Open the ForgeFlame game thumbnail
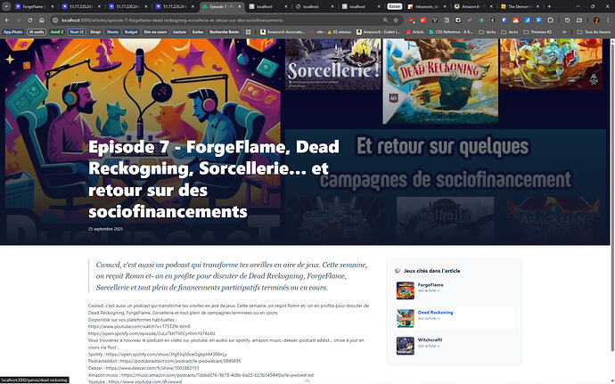Viewport: 615px width, 384px height. point(405,289)
